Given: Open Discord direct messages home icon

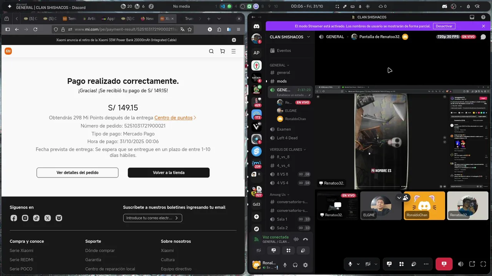Looking at the screenshot, I should click(256, 26).
